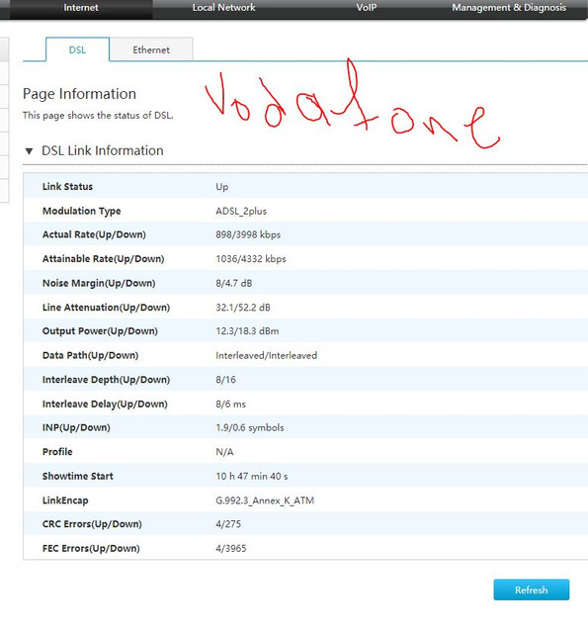This screenshot has width=588, height=633.
Task: Click the FEC Errors value '4/3965'
Action: 230,549
